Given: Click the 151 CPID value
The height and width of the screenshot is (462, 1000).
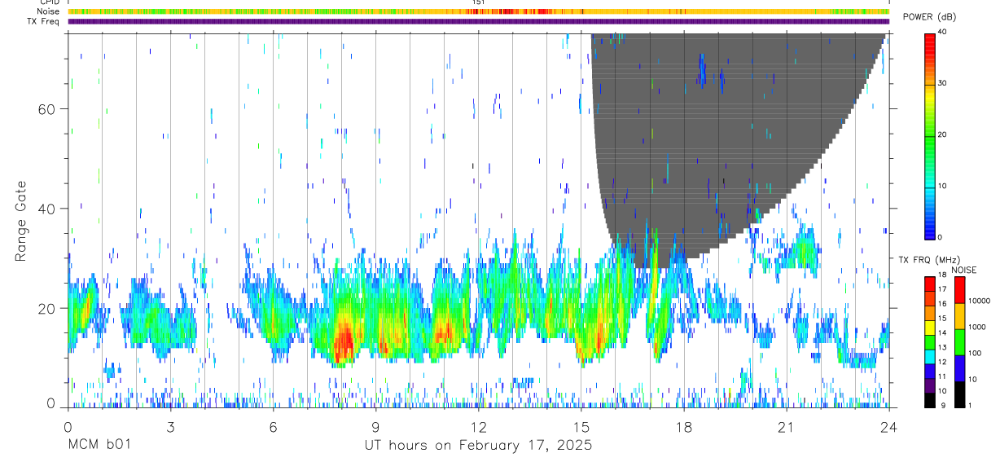Looking at the screenshot, I should click(479, 3).
